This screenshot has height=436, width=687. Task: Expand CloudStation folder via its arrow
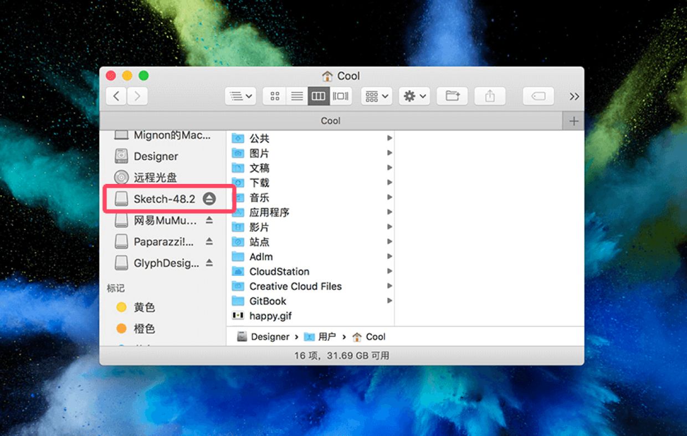pos(389,271)
